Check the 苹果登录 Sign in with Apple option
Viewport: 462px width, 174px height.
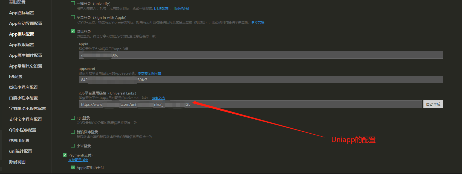(73, 17)
